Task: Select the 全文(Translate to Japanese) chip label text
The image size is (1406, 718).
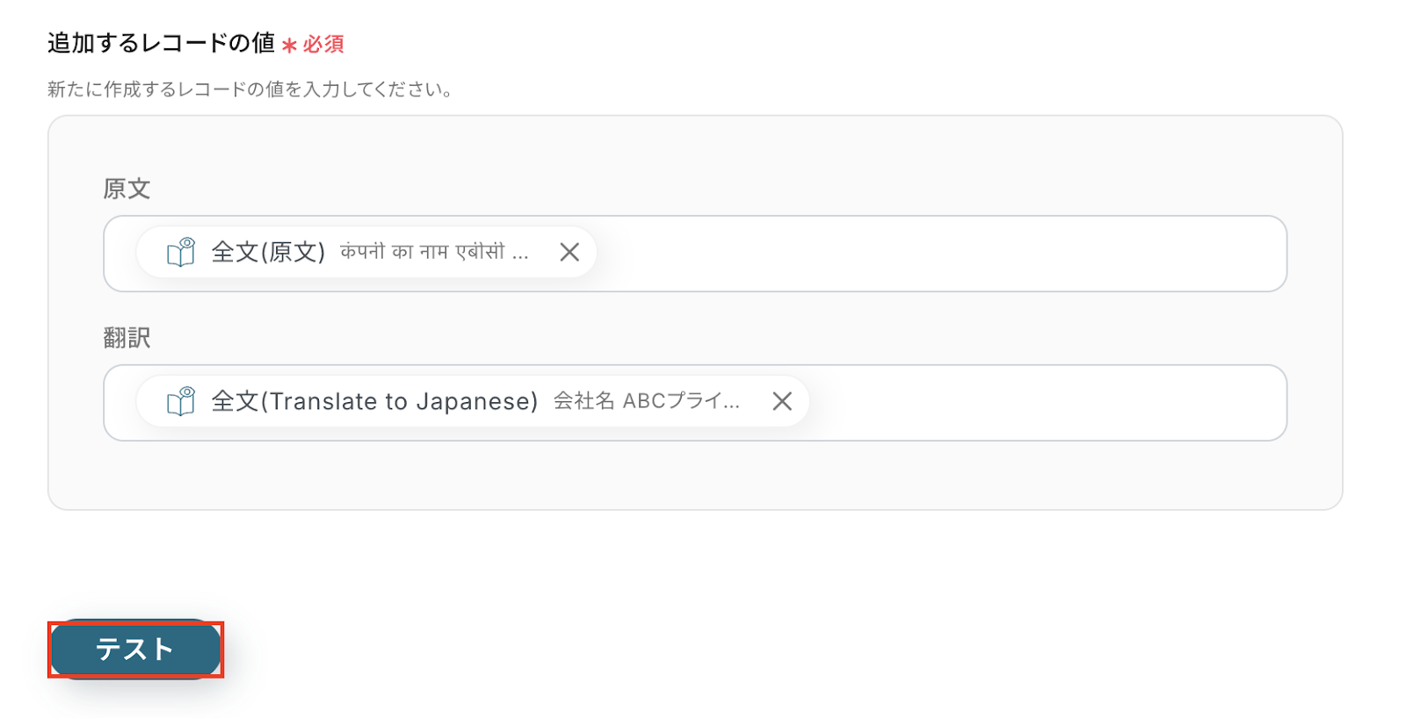Action: click(x=374, y=402)
